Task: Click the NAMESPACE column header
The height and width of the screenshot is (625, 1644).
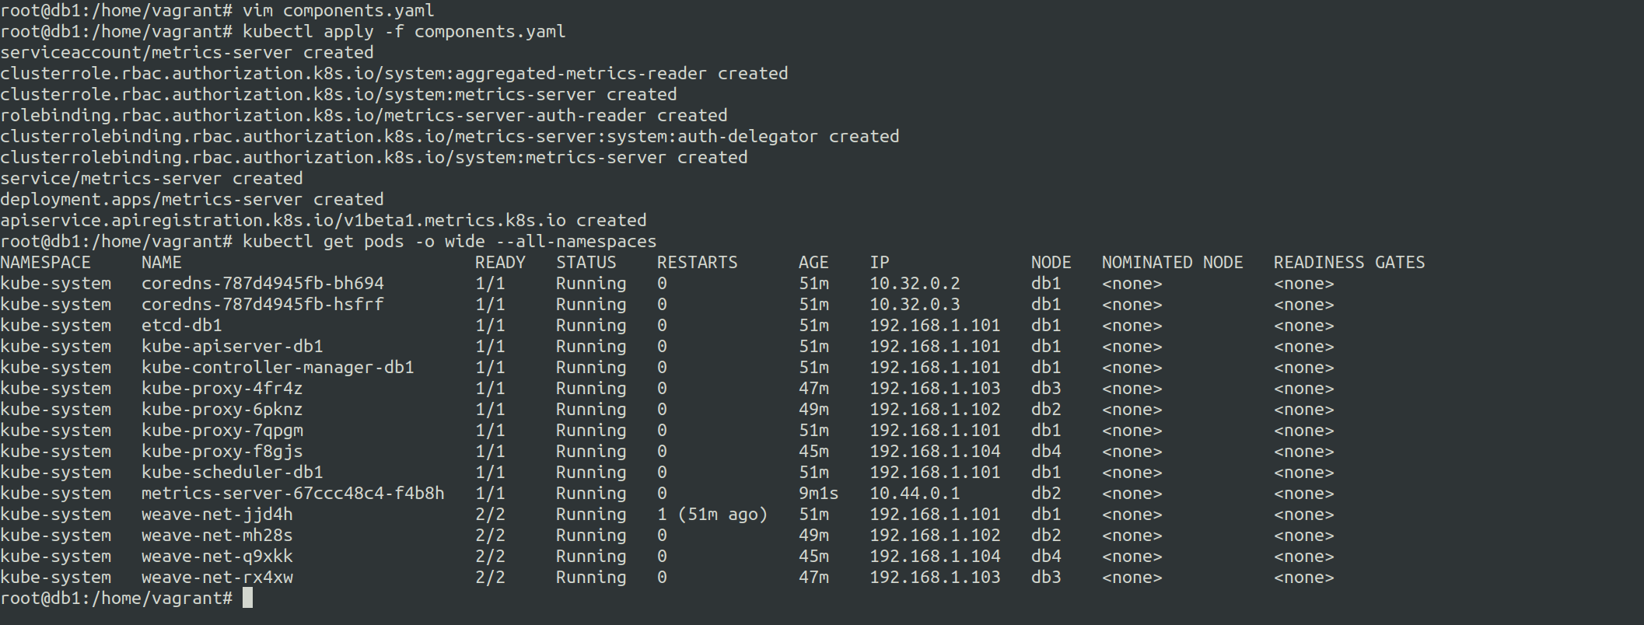Action: (45, 262)
